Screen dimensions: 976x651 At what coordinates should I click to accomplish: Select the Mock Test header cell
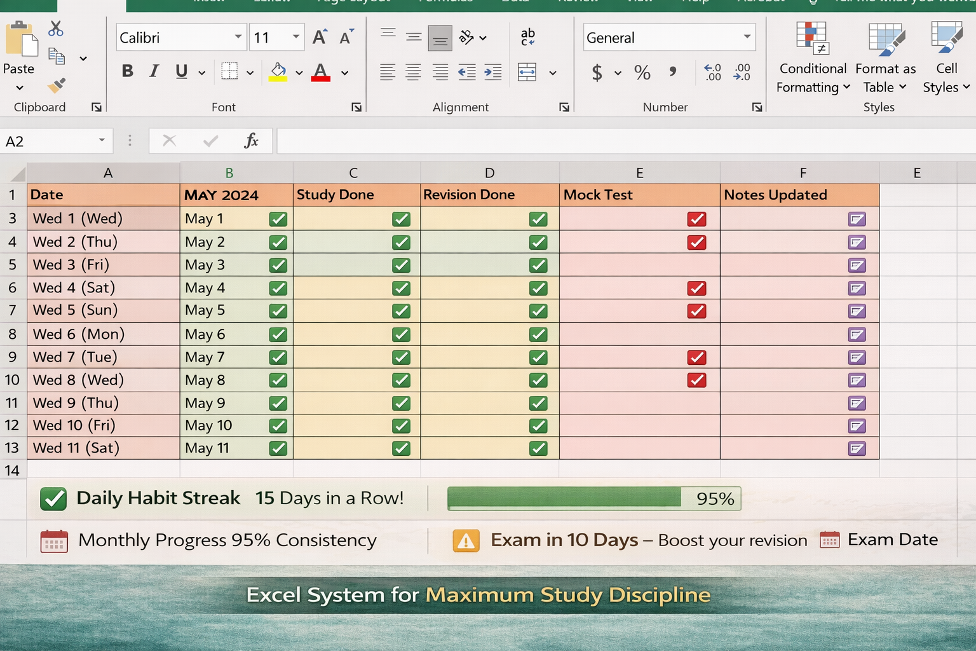click(x=639, y=195)
